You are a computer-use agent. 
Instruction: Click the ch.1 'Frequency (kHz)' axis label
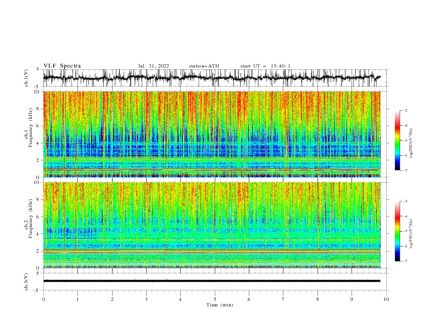point(31,127)
